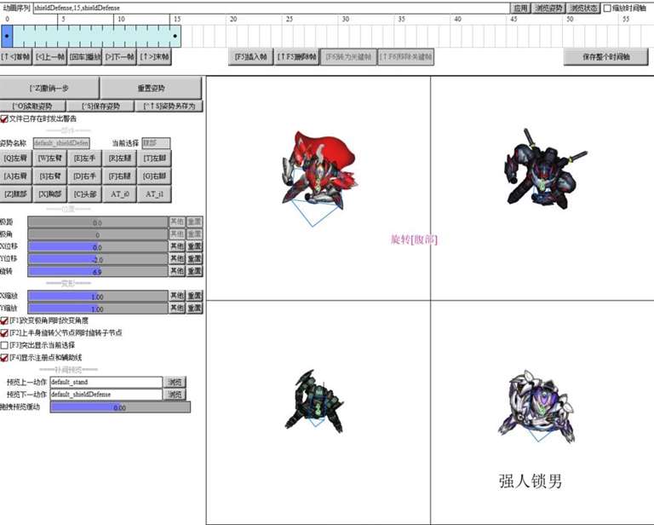Screen dimensions: 654x525
Task: Enable [F3]突出显示当前选择 checkbox
Action: click(x=5, y=345)
